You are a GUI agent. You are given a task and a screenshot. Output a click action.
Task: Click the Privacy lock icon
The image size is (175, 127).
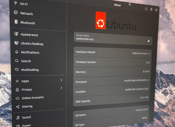click(17, 90)
